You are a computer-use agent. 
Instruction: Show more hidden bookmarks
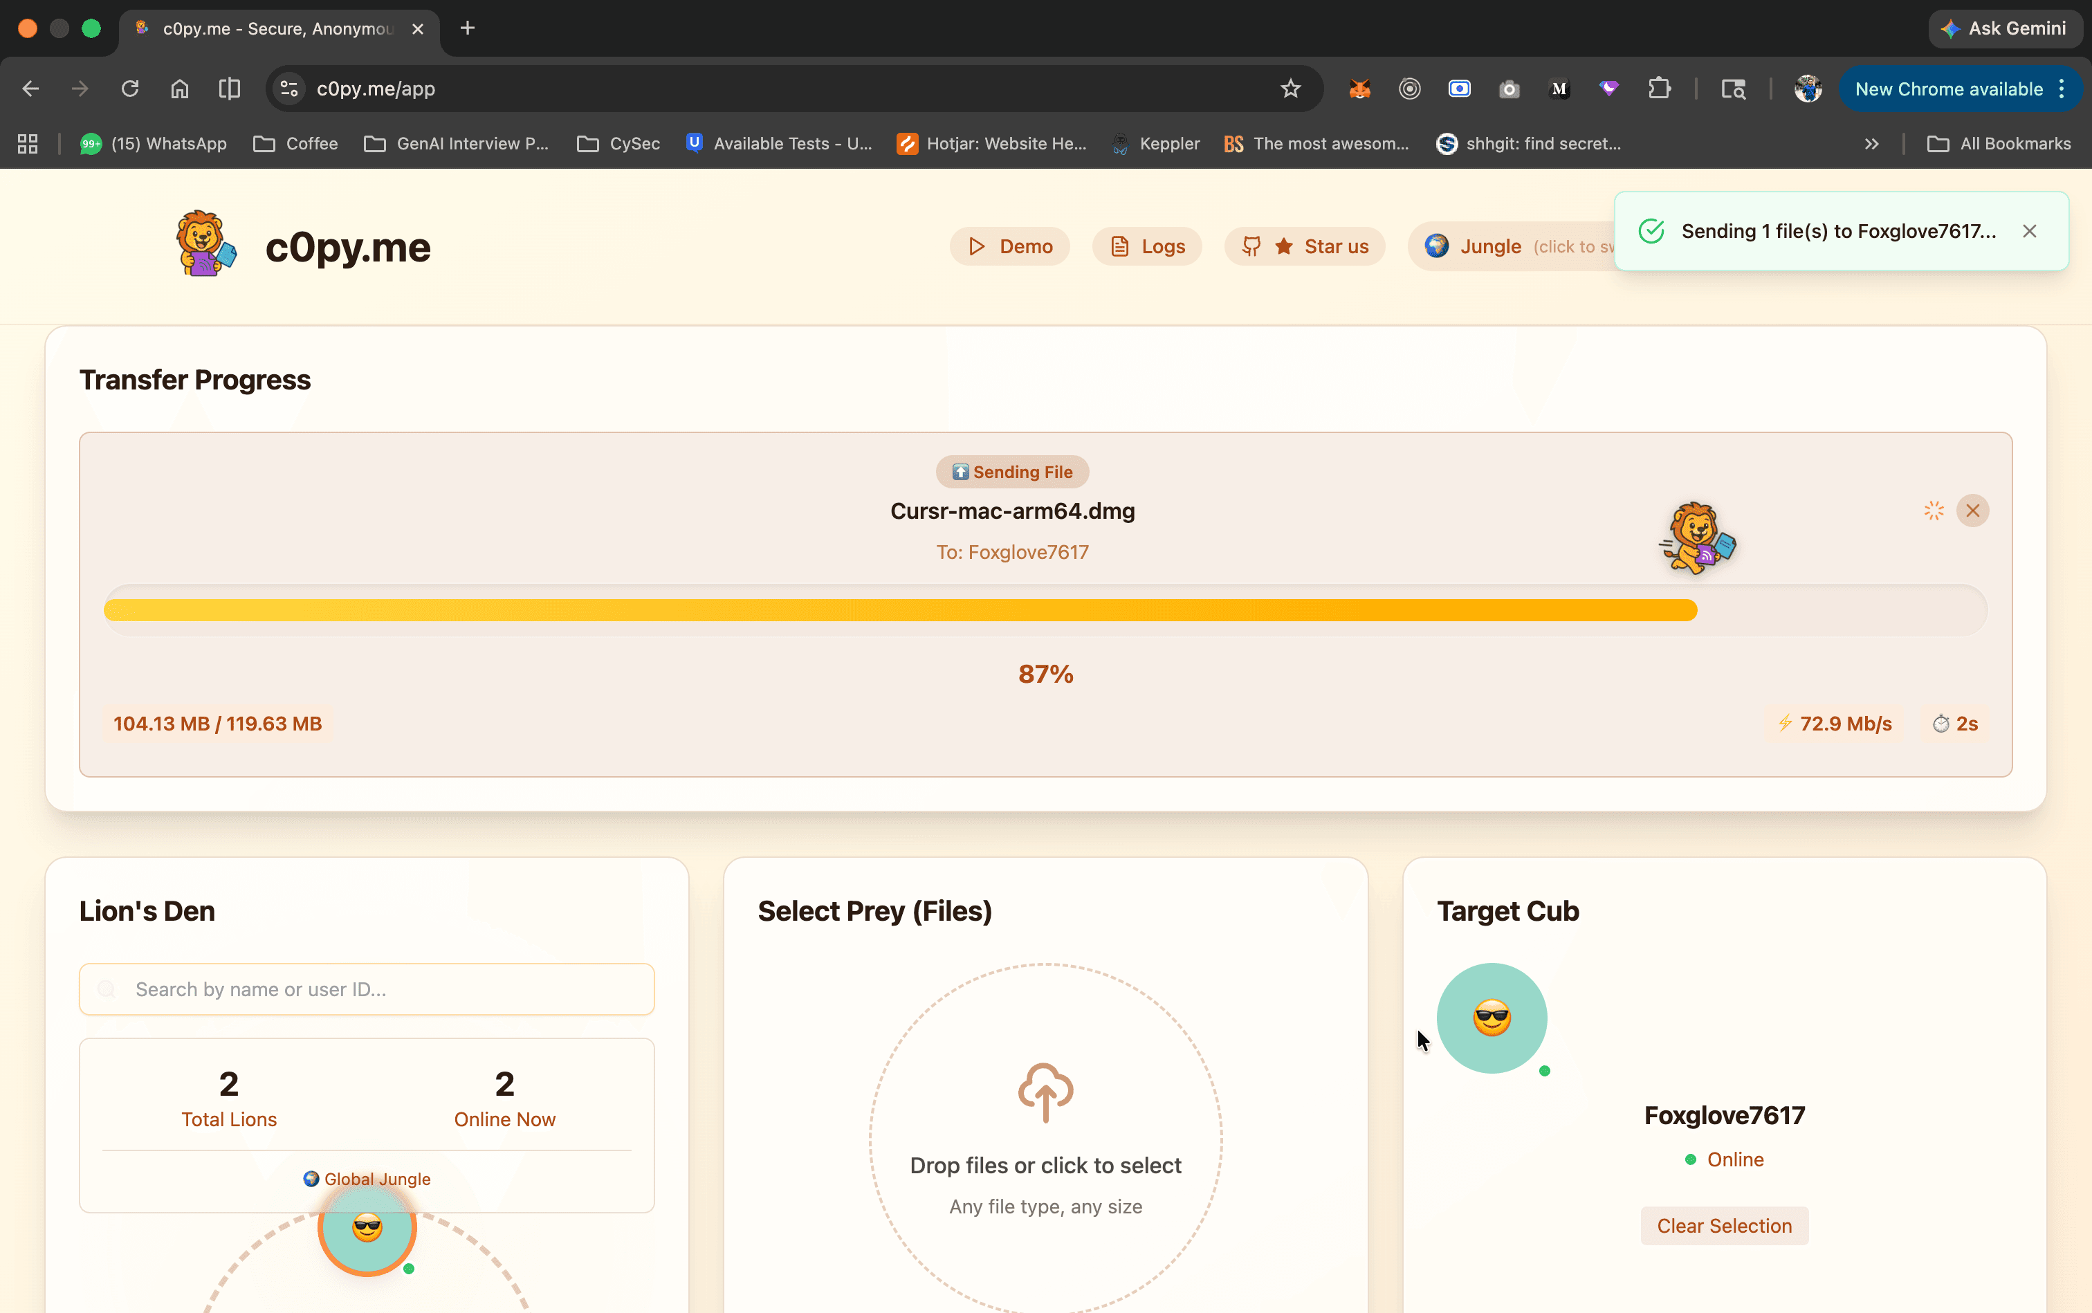coord(1871,143)
